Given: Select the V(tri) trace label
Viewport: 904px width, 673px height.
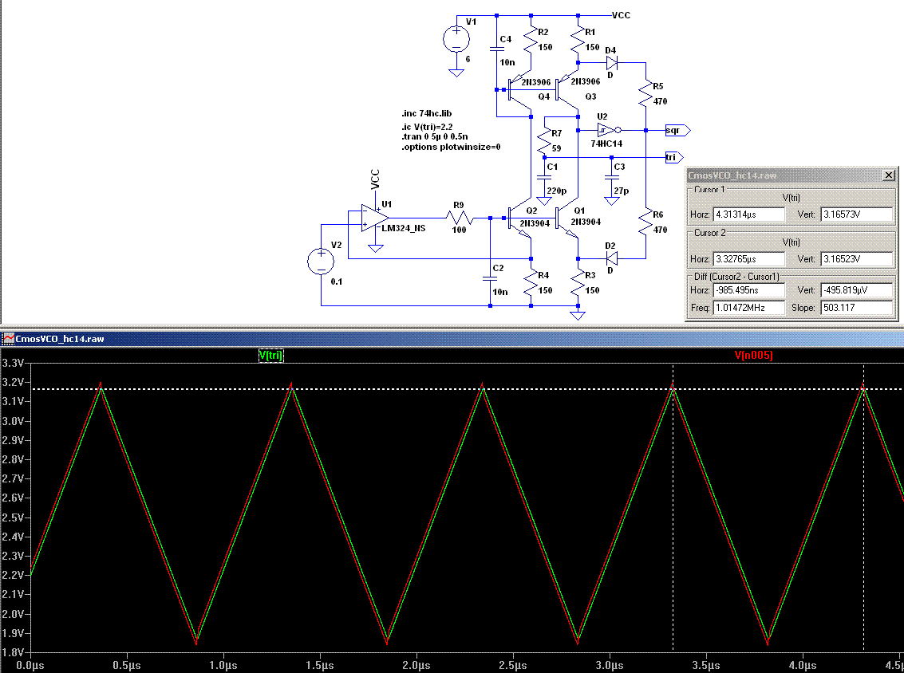Looking at the screenshot, I should (271, 356).
